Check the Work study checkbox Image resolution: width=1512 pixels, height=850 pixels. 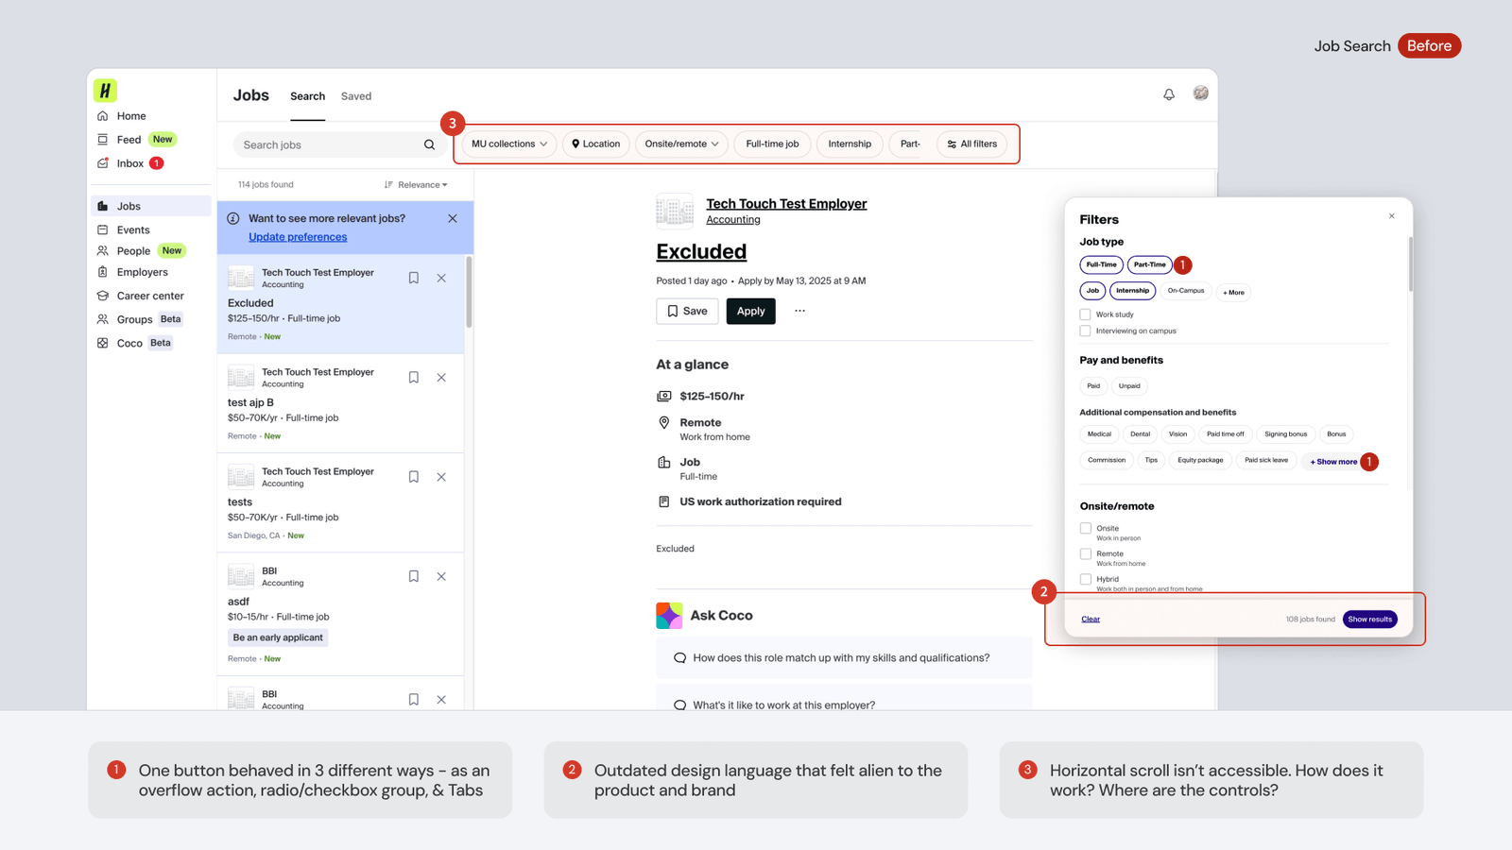coord(1085,314)
